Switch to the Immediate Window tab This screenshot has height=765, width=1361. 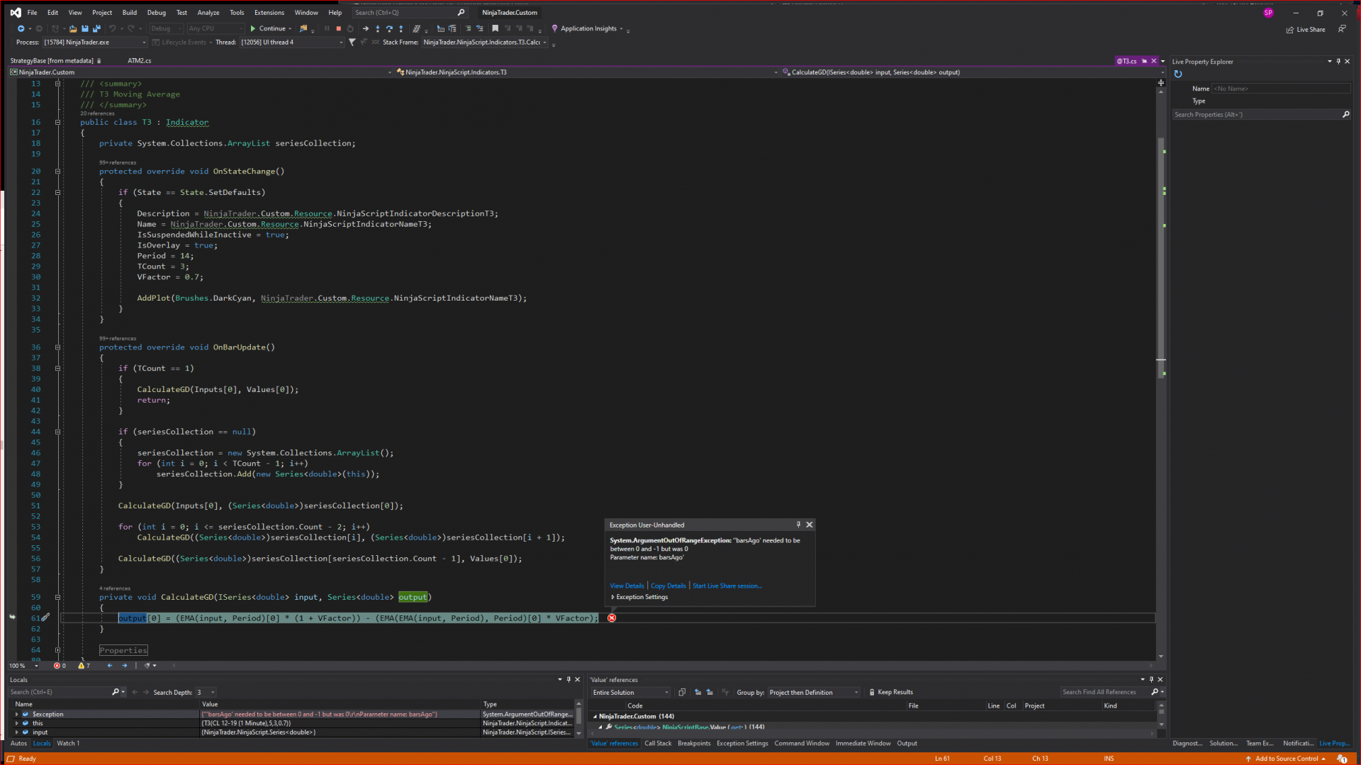tap(863, 744)
